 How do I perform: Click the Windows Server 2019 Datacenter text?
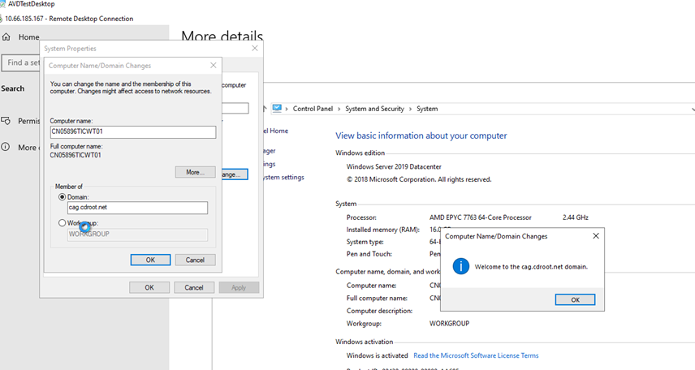click(394, 166)
